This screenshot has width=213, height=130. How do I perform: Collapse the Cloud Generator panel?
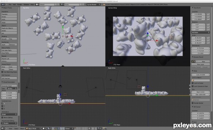(x=2, y=82)
